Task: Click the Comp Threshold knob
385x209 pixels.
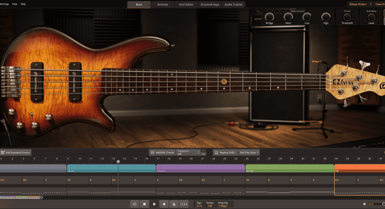Action: pyautogui.click(x=347, y=17)
